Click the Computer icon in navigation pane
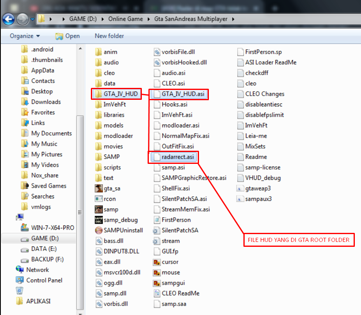Screen dimensions: 361x315 20,217
